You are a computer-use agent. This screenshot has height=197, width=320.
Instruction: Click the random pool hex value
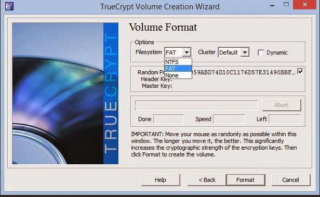(x=244, y=72)
